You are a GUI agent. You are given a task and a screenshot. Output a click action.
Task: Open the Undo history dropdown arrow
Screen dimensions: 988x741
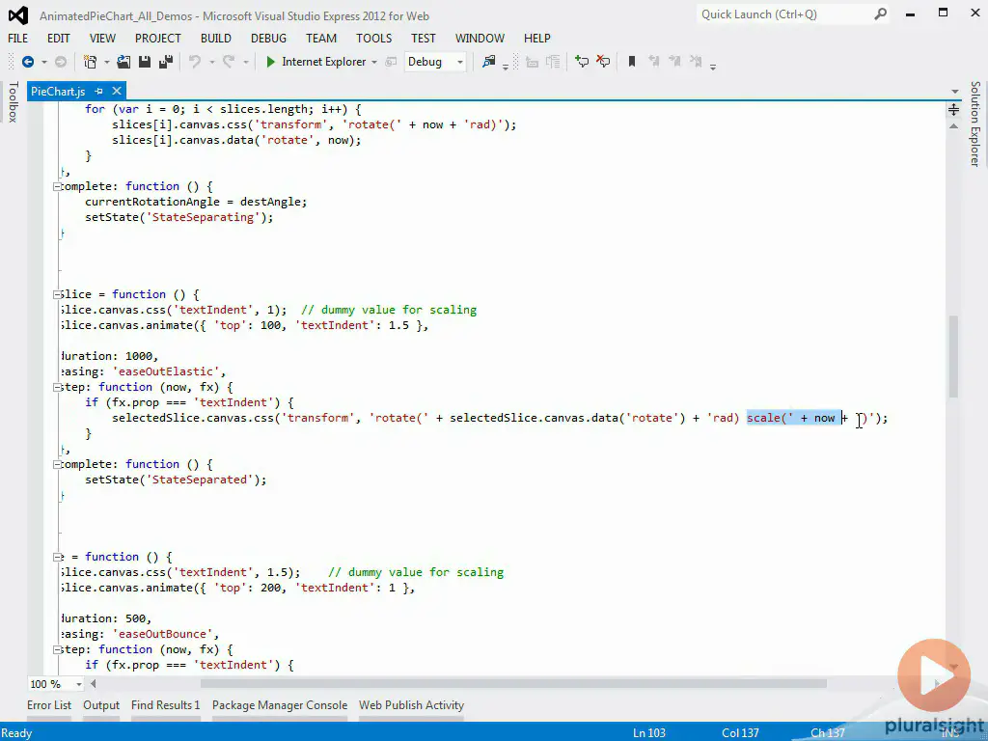point(211,62)
